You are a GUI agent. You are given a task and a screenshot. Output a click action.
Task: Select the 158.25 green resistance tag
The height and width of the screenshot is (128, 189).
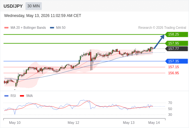click(x=177, y=35)
